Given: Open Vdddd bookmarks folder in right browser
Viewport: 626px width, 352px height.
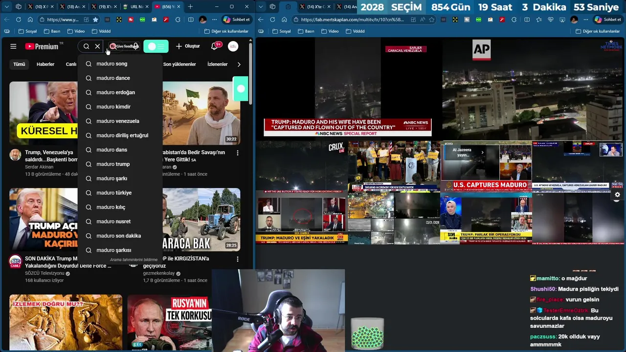Looking at the screenshot, I should coord(355,31).
